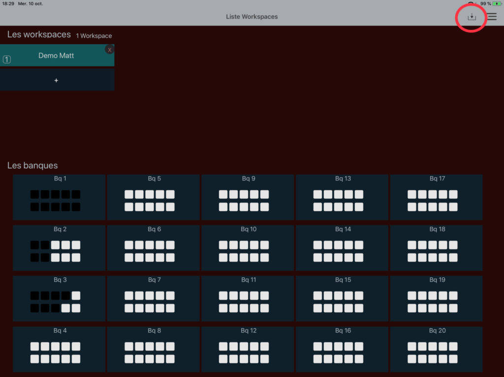Viewport: 504px width, 377px height.
Task: Select bank Bq 5
Action: 154,197
